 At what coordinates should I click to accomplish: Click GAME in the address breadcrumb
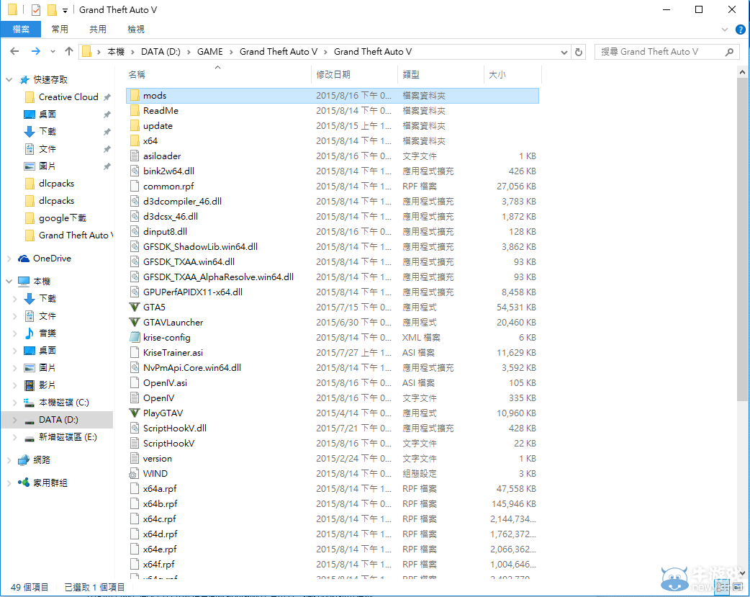(210, 52)
